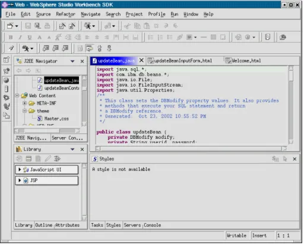Image resolution: width=304 pixels, height=245 pixels.
Task: Switch to updateBeanInputForm.html editor tab
Action: point(180,61)
